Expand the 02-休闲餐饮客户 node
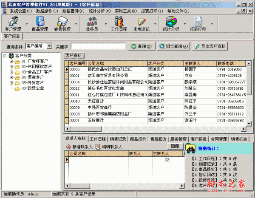255x198 pixels. point(11,67)
